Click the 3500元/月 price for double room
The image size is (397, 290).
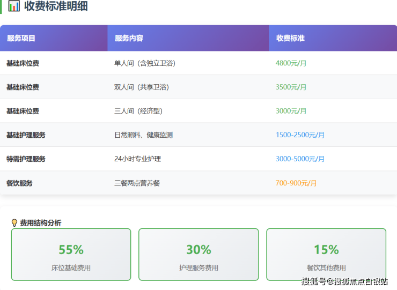pyautogui.click(x=291, y=87)
